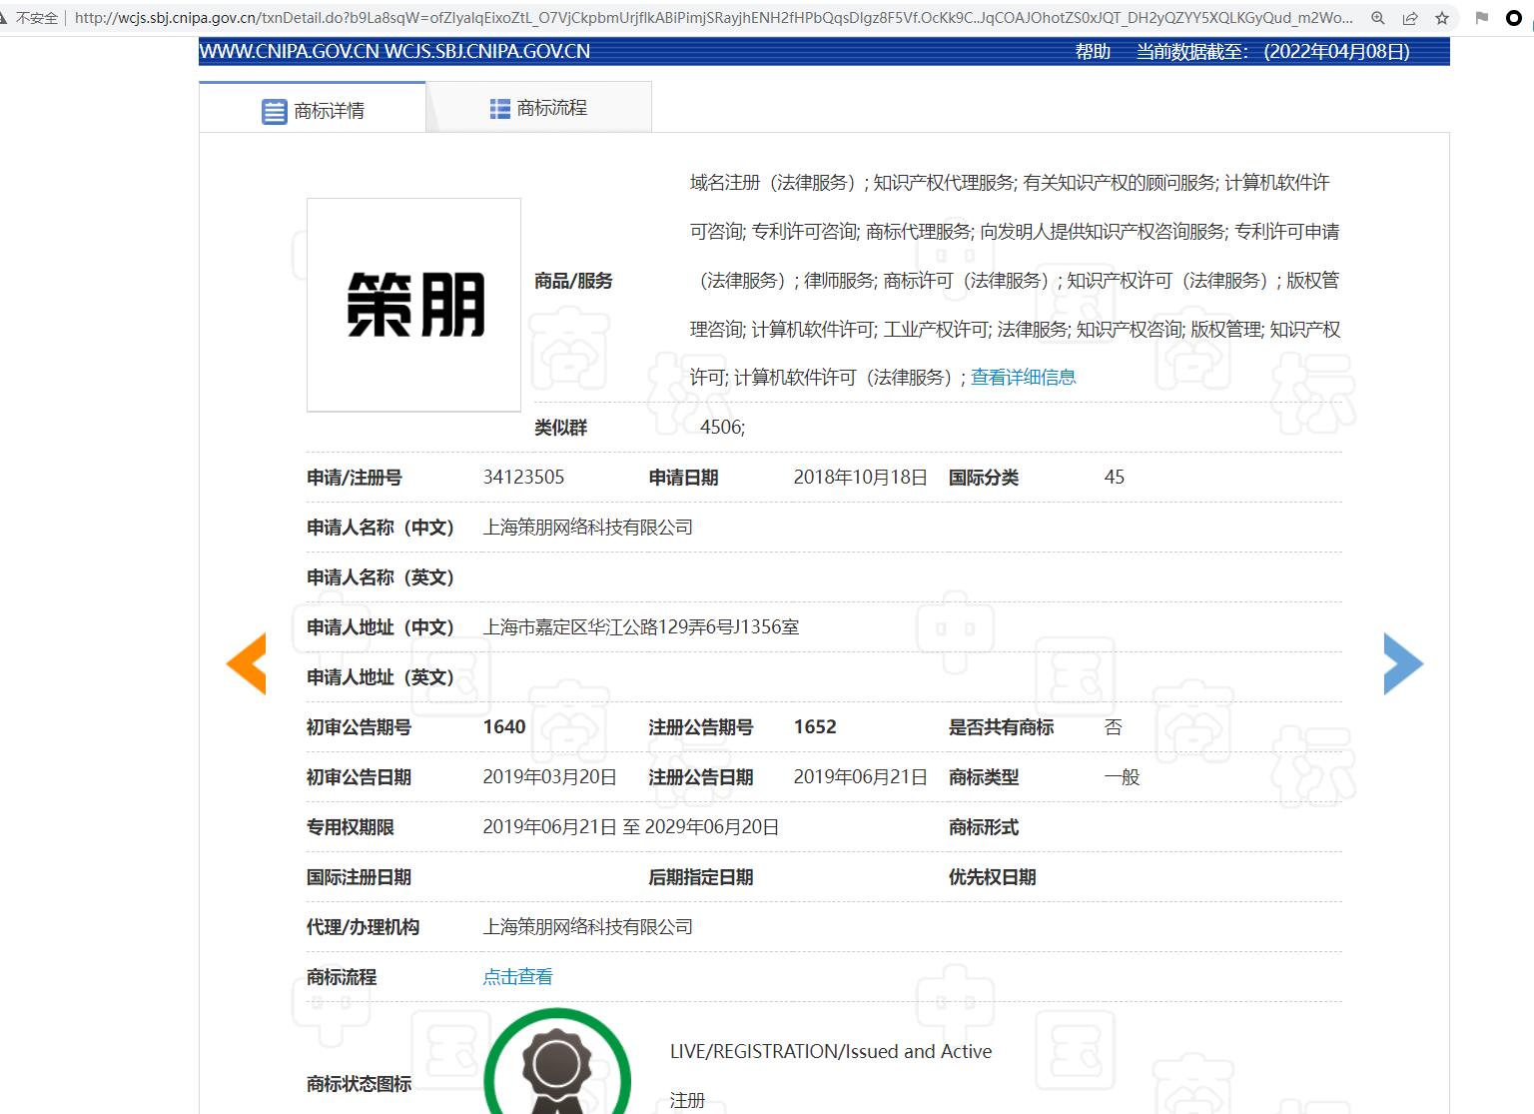Click the 商标详情 tab's list icon
Screen dimensions: 1534x1114
(x=274, y=110)
